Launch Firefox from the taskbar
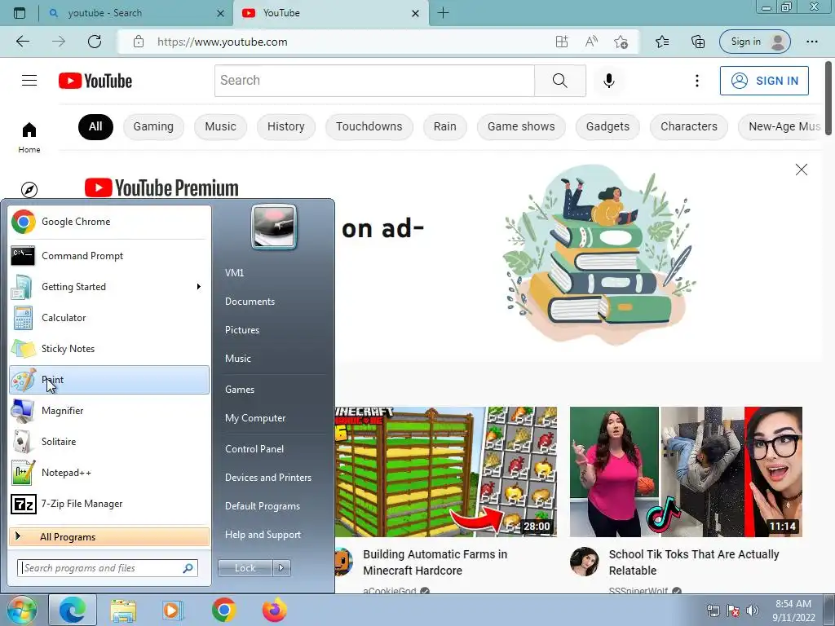Screen dimensions: 835x626 coord(274,610)
